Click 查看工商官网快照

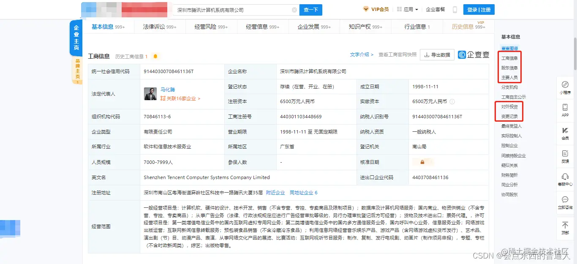(x=397, y=54)
